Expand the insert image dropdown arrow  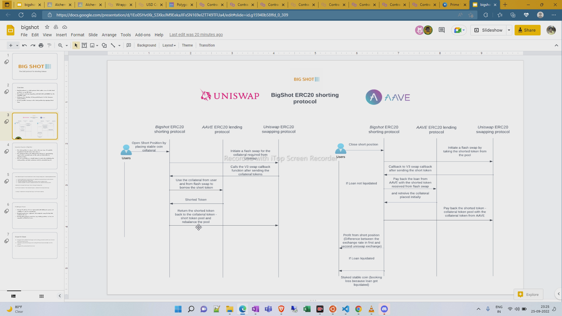coord(97,45)
